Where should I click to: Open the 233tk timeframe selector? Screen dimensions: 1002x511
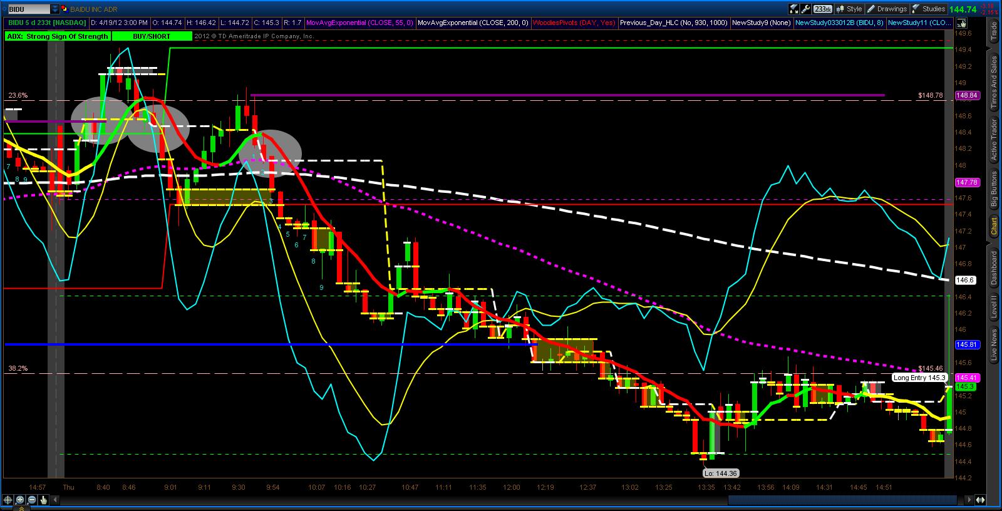tap(823, 9)
